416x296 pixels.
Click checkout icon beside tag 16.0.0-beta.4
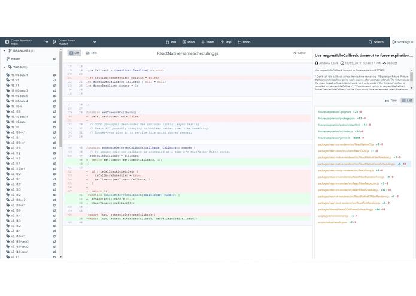[x=54, y=101]
